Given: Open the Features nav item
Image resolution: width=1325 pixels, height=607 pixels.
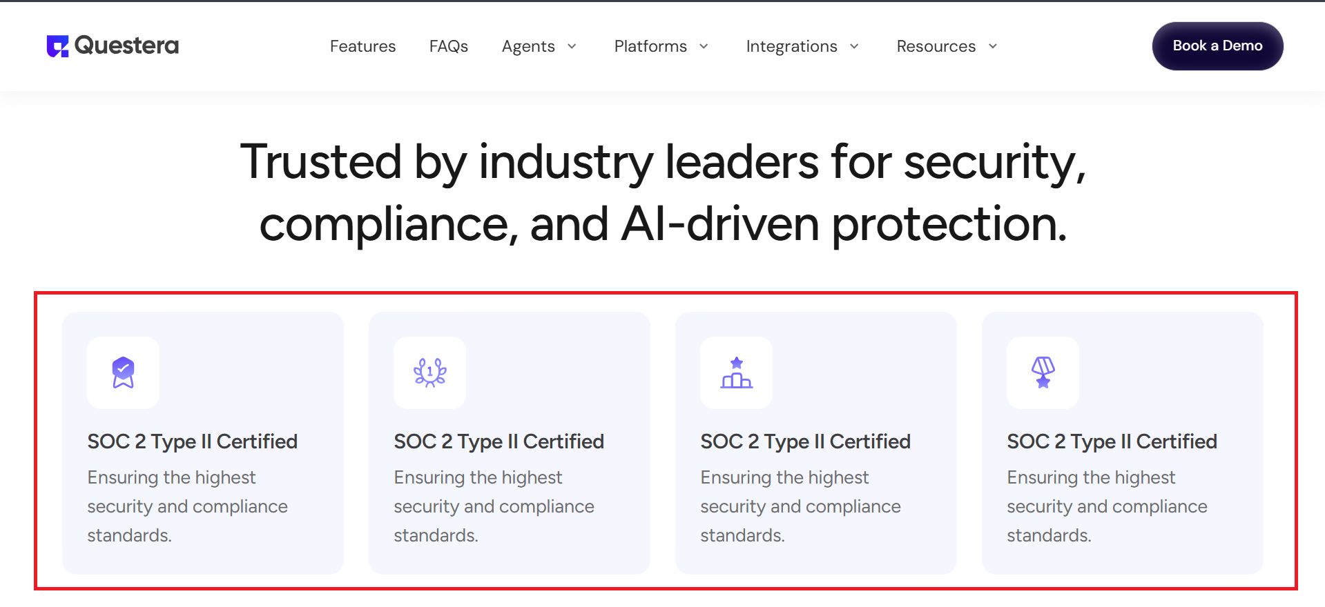Looking at the screenshot, I should [x=362, y=46].
